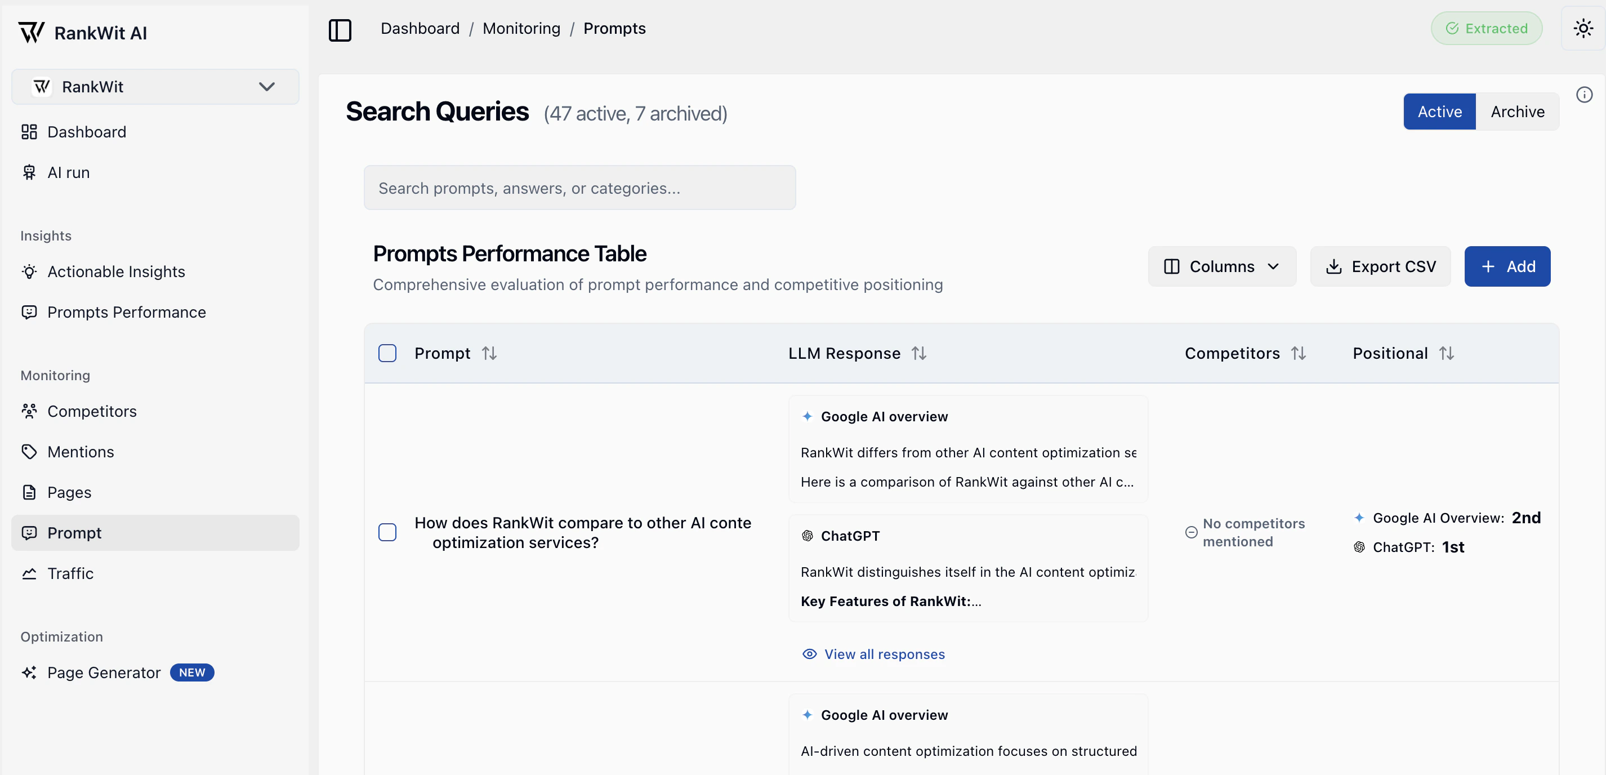The height and width of the screenshot is (775, 1606).
Task: Click the second Google AI overview sparkle icon
Action: (x=808, y=715)
